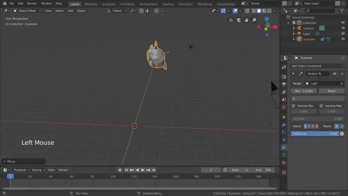Toggle the camera view icon
This screenshot has height=196, width=348.
[239, 20]
